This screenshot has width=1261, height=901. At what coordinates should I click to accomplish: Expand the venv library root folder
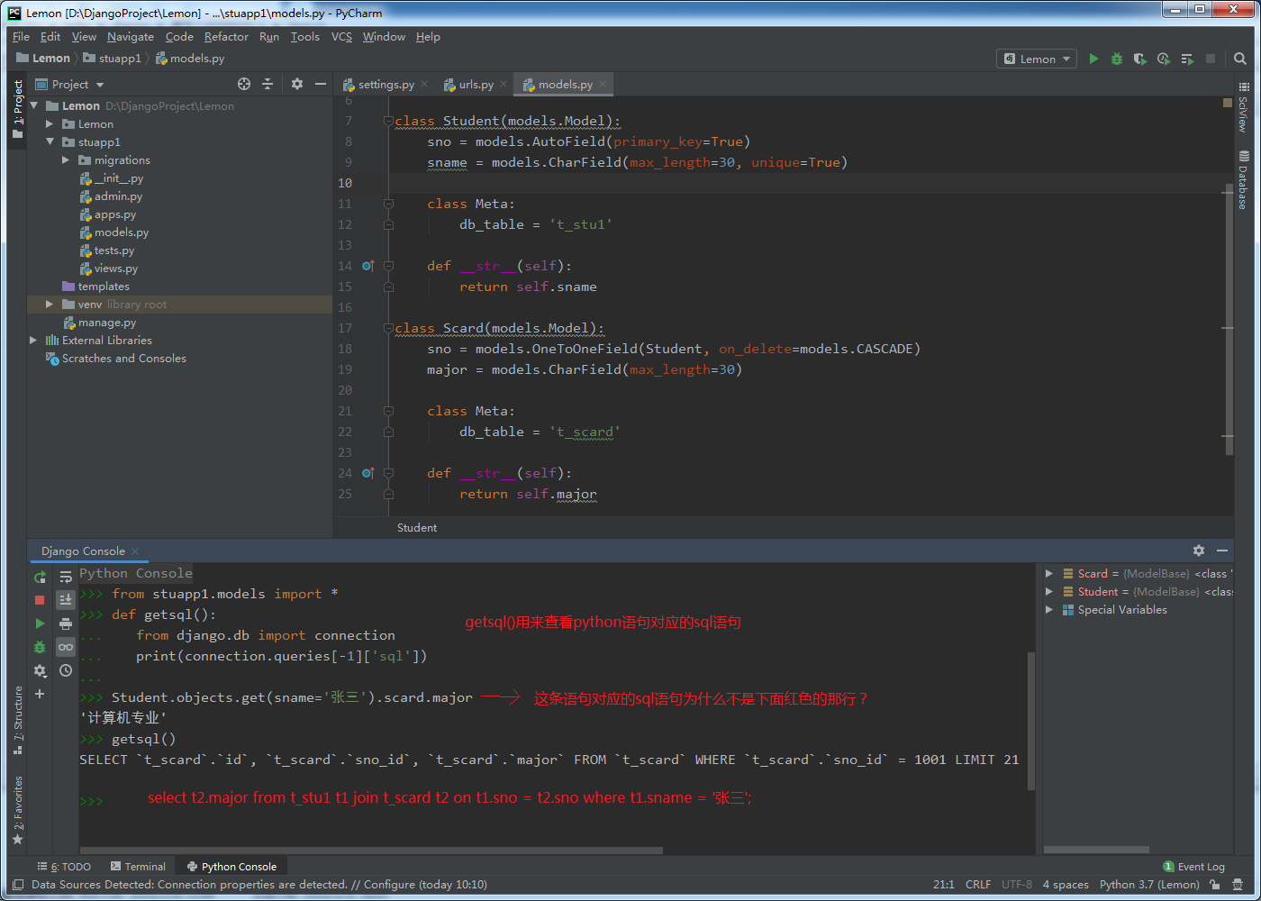50,305
